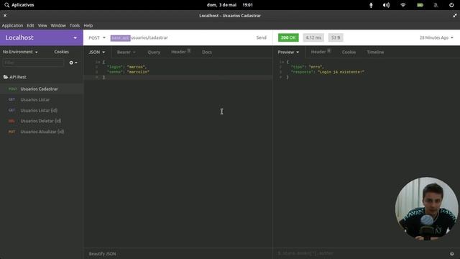
Task: Open the No Environment dropdown
Action: click(20, 52)
